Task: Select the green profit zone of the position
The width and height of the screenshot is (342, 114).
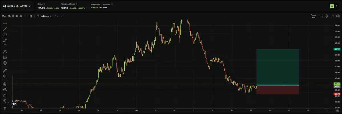Action: click(x=278, y=67)
